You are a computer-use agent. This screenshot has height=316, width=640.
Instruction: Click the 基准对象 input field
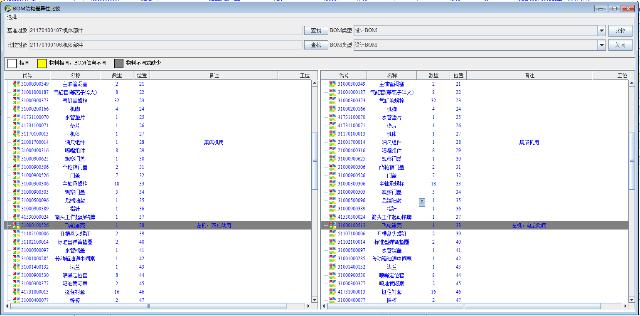tap(165, 30)
